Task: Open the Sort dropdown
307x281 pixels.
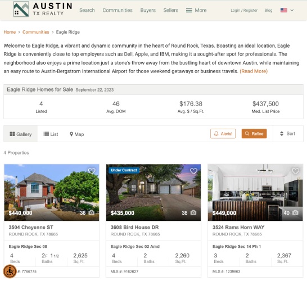Action: 288,134
